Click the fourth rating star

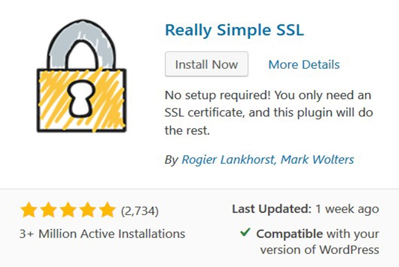click(x=88, y=210)
